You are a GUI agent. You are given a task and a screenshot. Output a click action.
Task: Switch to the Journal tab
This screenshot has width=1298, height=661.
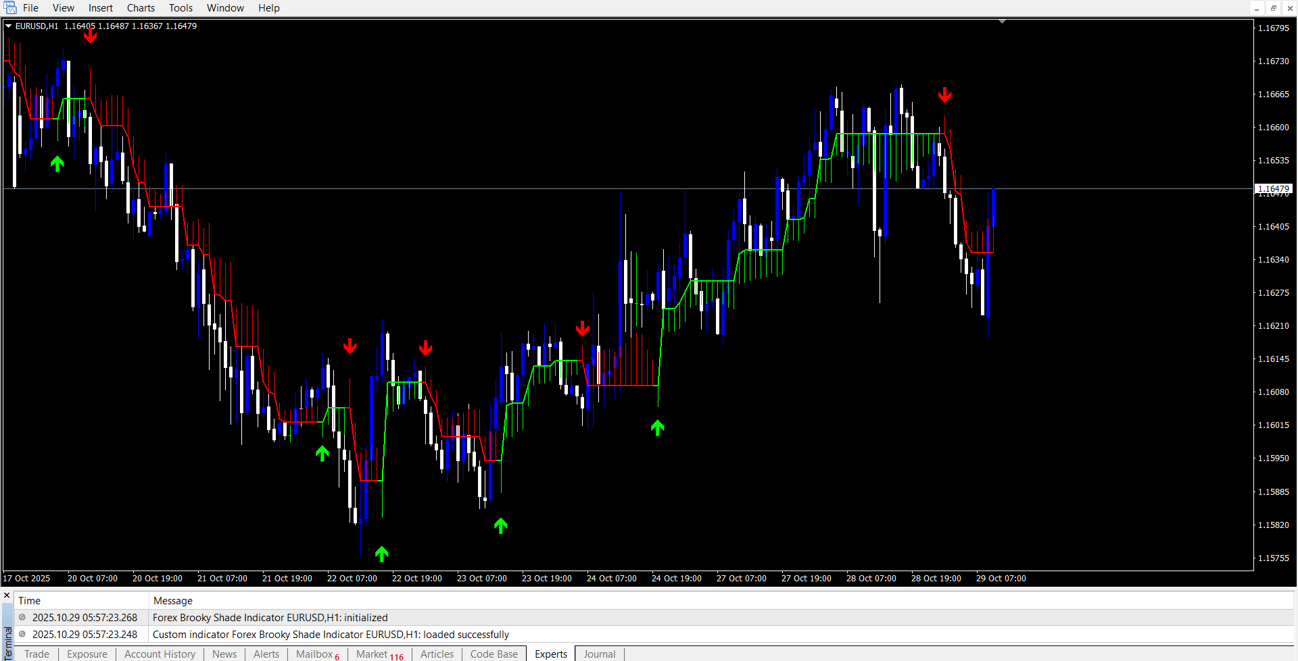(x=599, y=654)
